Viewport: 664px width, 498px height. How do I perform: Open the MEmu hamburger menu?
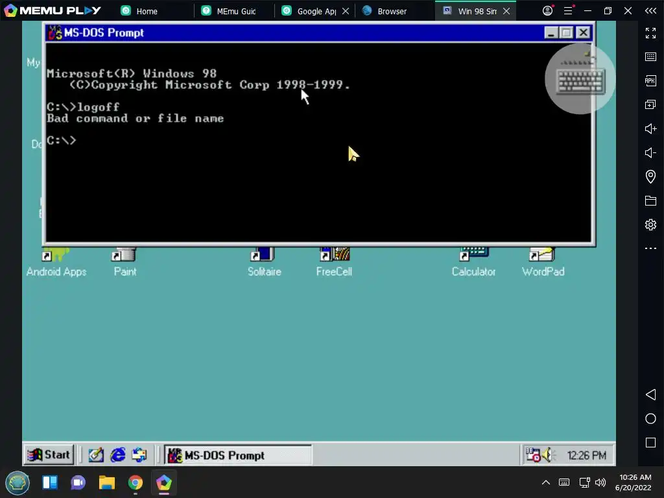coord(568,10)
